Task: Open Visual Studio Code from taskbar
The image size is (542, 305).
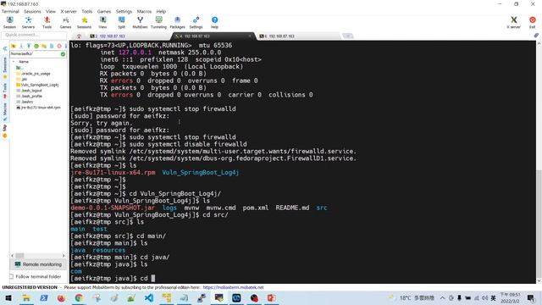Action: (x=149, y=298)
